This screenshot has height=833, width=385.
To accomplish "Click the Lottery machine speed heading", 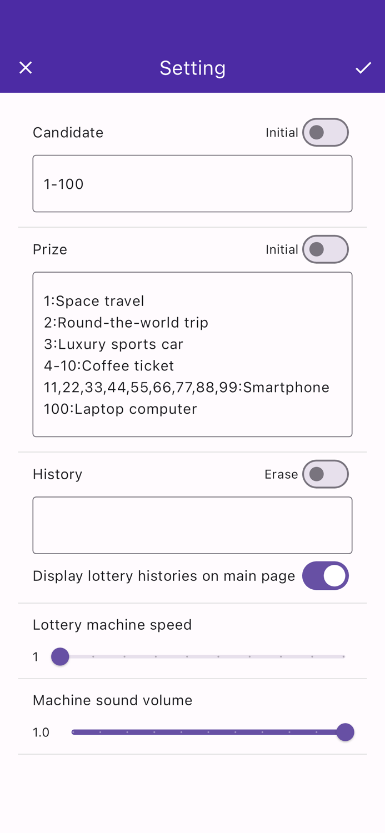I will [112, 624].
